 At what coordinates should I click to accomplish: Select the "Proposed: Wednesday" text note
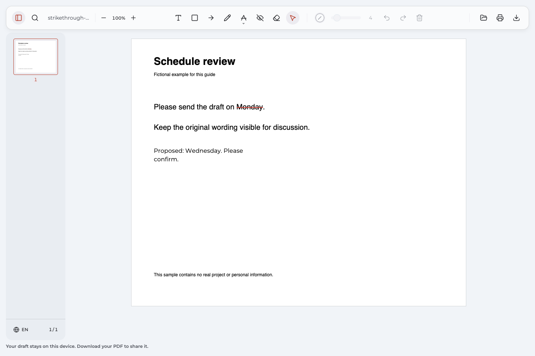(x=198, y=155)
